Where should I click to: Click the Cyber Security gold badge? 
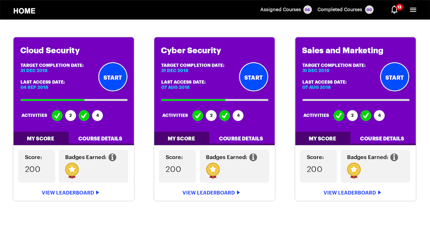(x=213, y=170)
